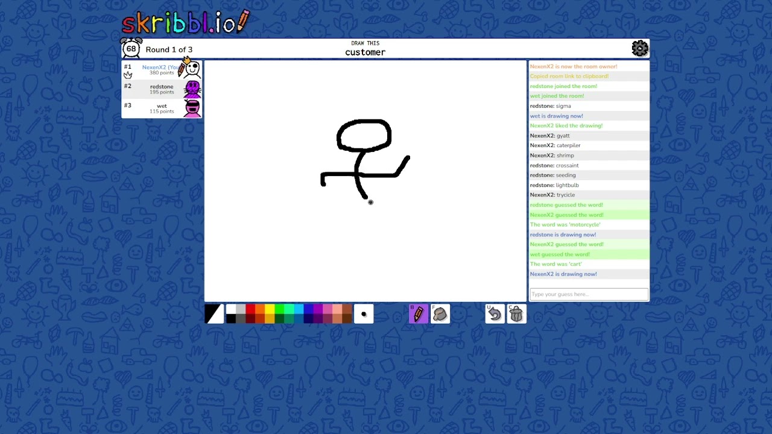Pick the bright red color swatch

(250, 309)
